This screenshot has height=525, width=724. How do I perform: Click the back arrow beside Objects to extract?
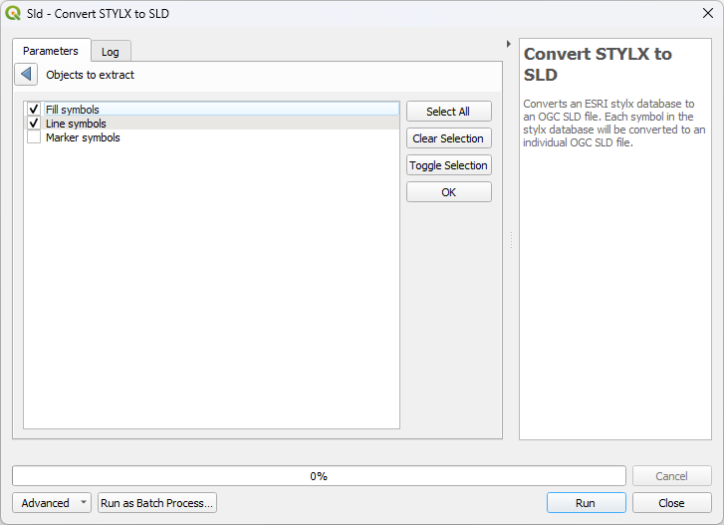tap(26, 75)
